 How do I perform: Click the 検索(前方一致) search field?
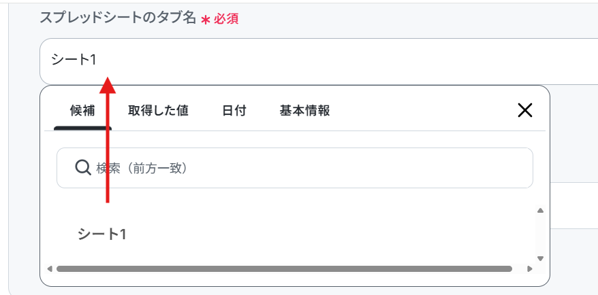pos(306,168)
